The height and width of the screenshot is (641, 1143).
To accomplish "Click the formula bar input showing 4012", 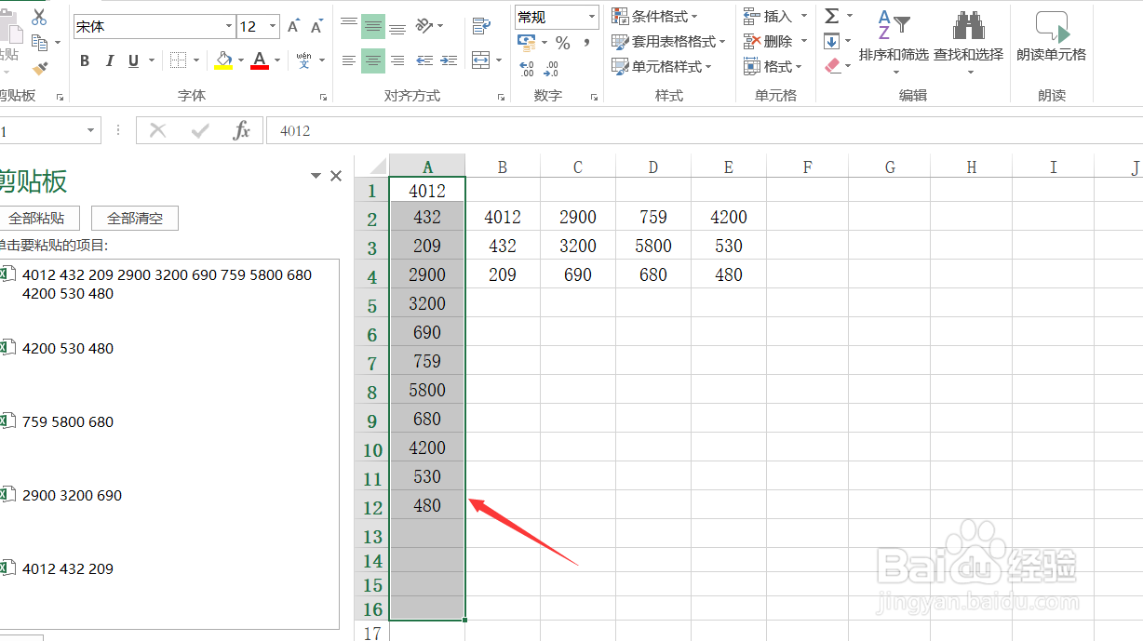I will click(x=704, y=131).
